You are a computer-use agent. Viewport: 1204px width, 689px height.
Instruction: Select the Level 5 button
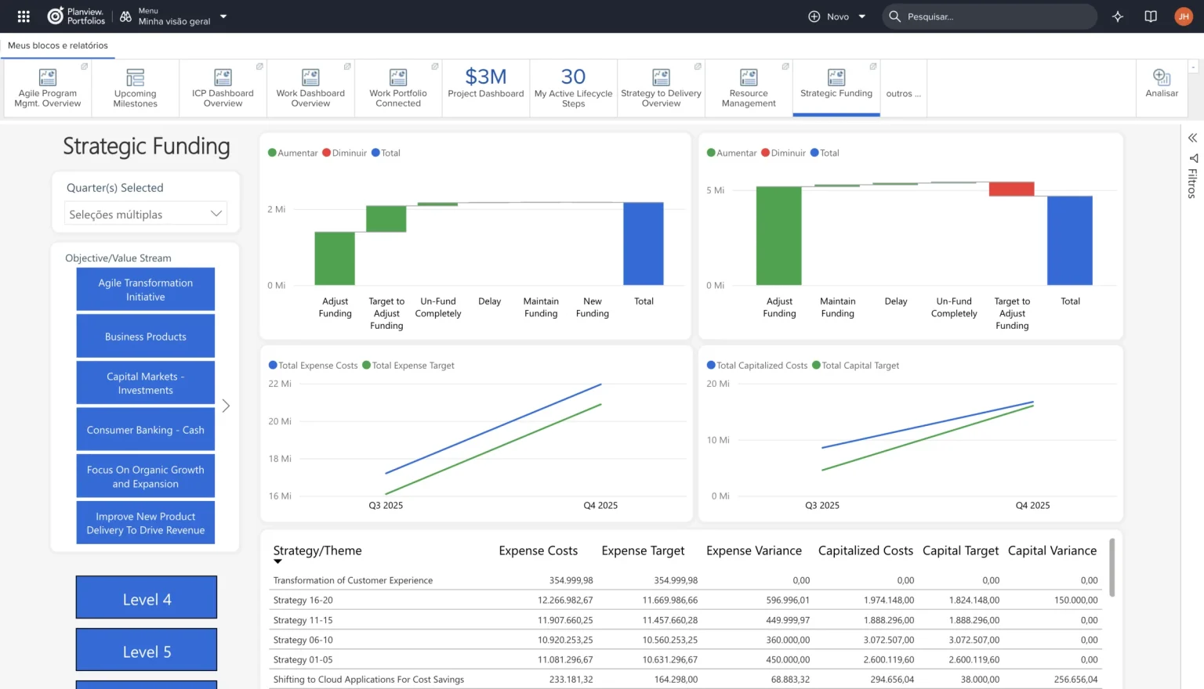[x=147, y=650]
